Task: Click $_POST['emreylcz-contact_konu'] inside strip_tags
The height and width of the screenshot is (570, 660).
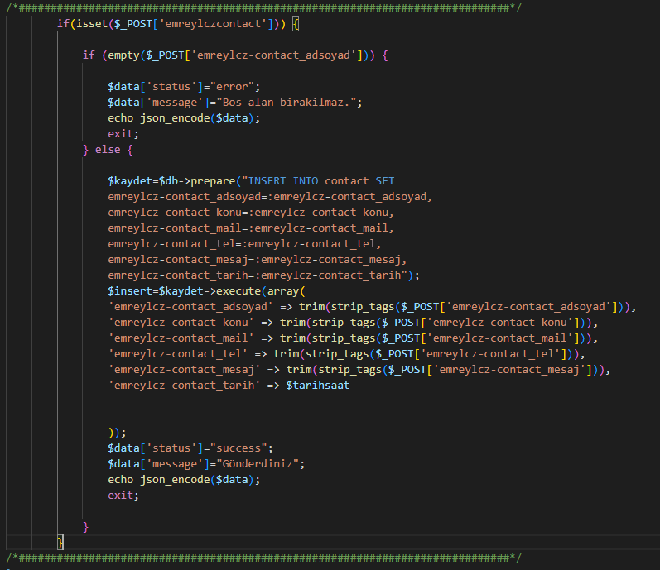Action: [x=480, y=323]
